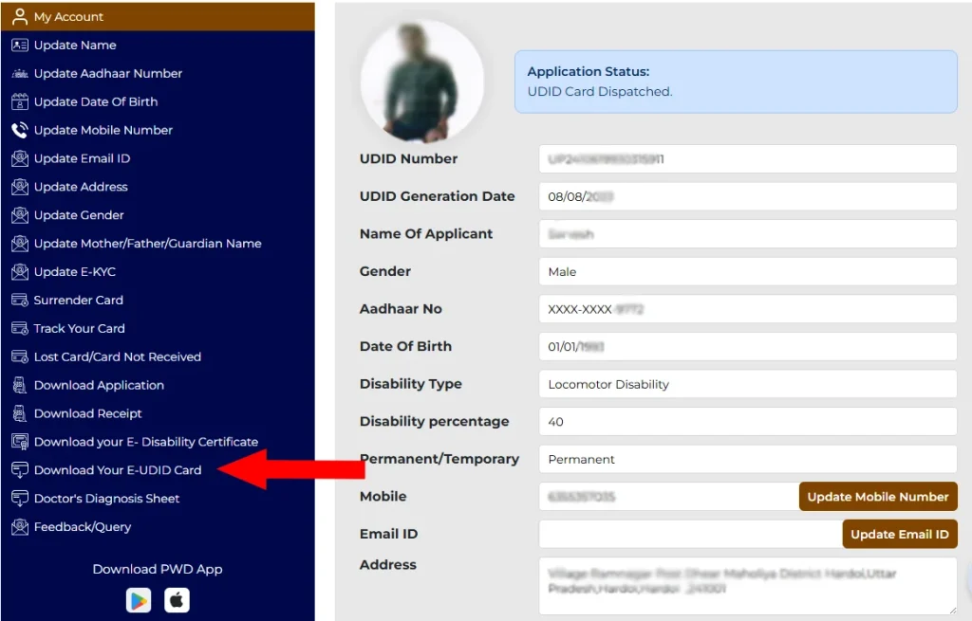The height and width of the screenshot is (621, 972).
Task: Click the orange Update Email ID button
Action: point(900,535)
